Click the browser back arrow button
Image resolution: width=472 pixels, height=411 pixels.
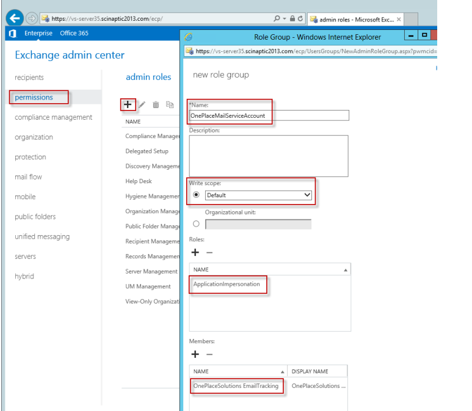pyautogui.click(x=12, y=19)
